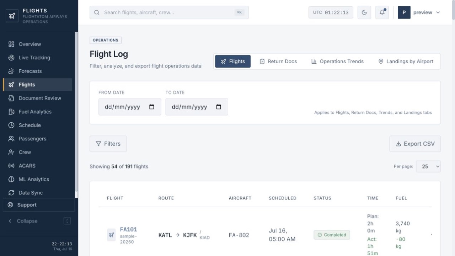Viewport: 455px width, 256px height.
Task: Sort by the STATUS column header
Action: [322, 198]
